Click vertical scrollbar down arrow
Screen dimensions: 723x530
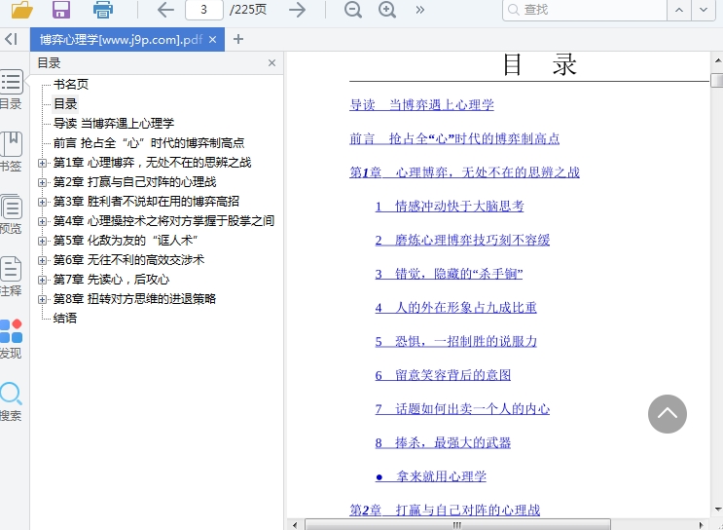(717, 510)
